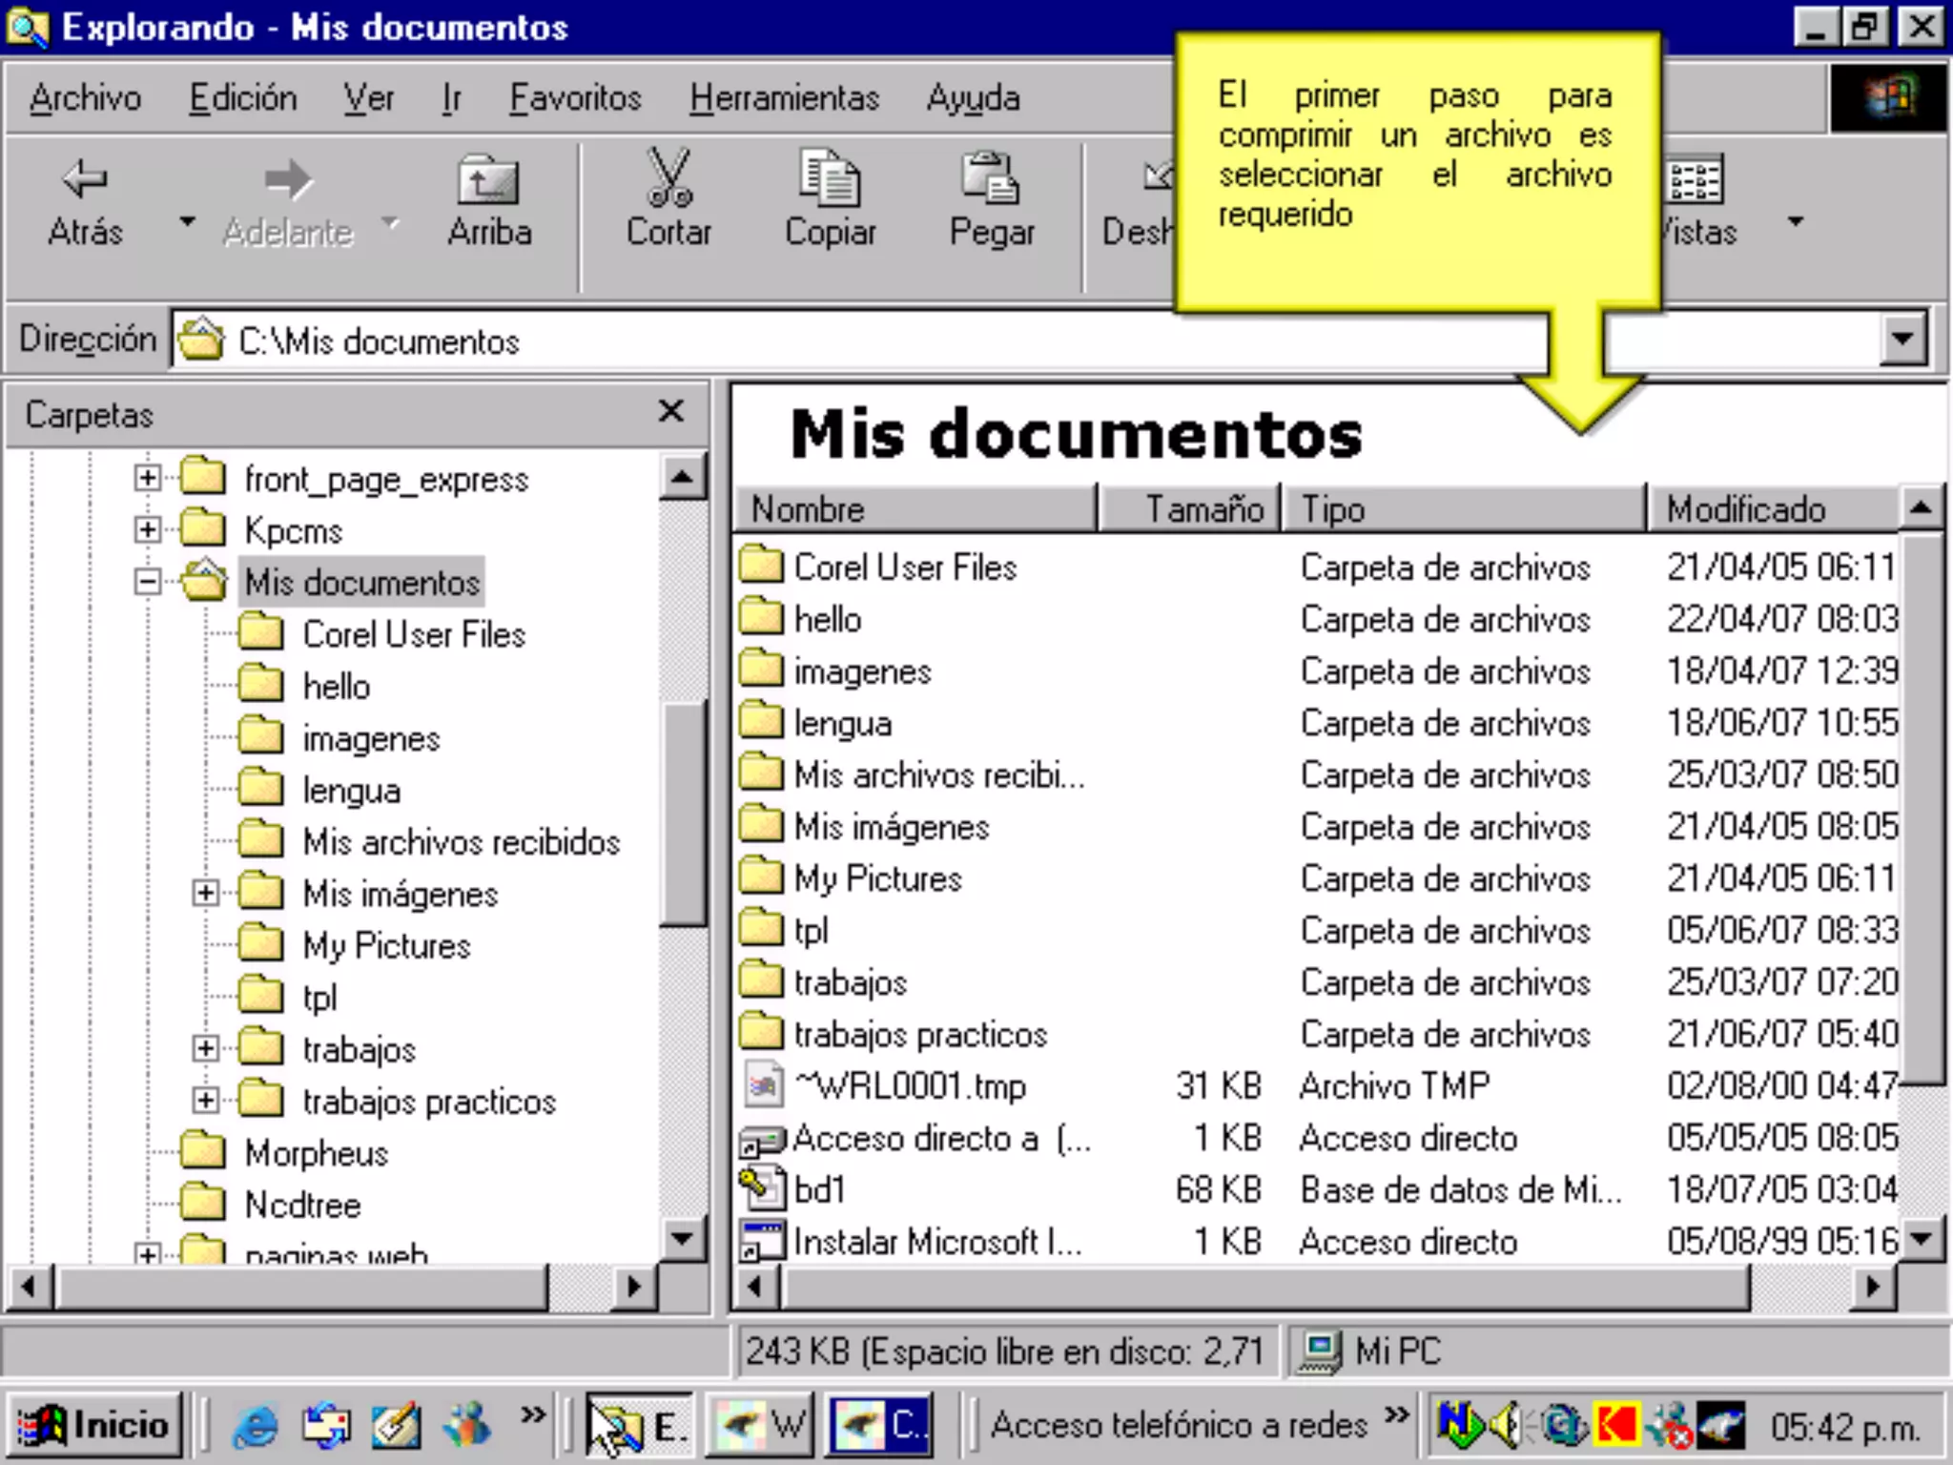The width and height of the screenshot is (1953, 1465).
Task: Open the Dirección address bar dropdown
Action: coord(1902,339)
